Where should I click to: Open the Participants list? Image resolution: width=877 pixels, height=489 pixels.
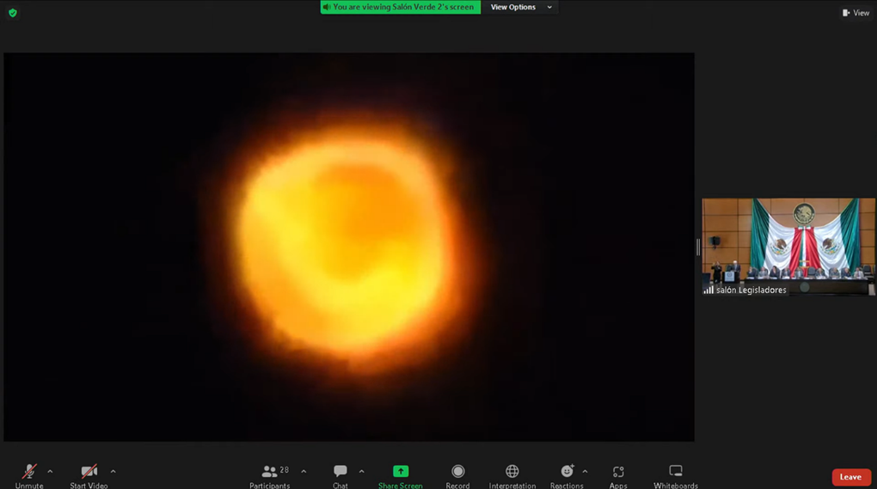pyautogui.click(x=270, y=472)
